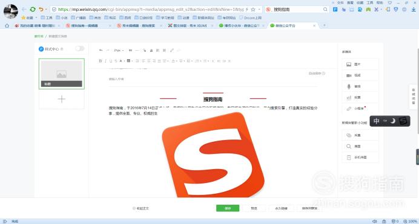Open the blue P extension icon
This screenshot has height=224, width=419.
coord(335,9)
